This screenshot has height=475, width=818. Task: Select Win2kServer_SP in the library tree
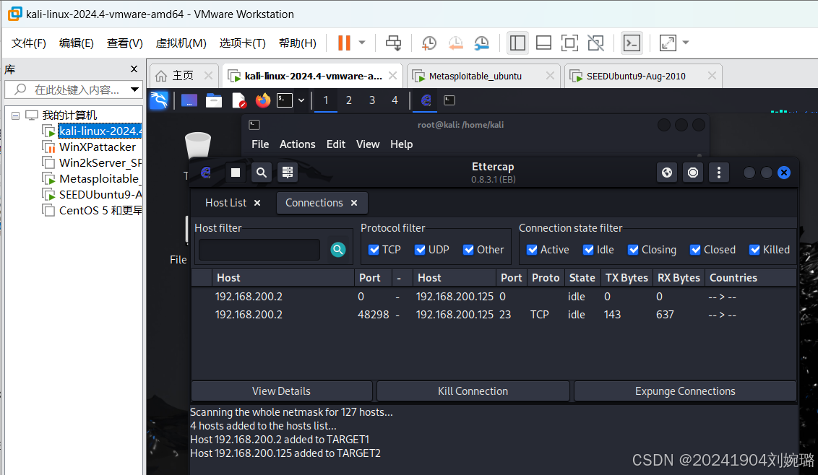[100, 162]
